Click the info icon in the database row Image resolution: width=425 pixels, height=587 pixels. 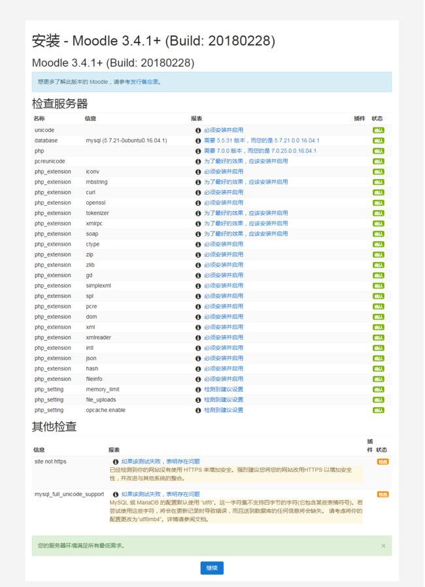click(198, 141)
